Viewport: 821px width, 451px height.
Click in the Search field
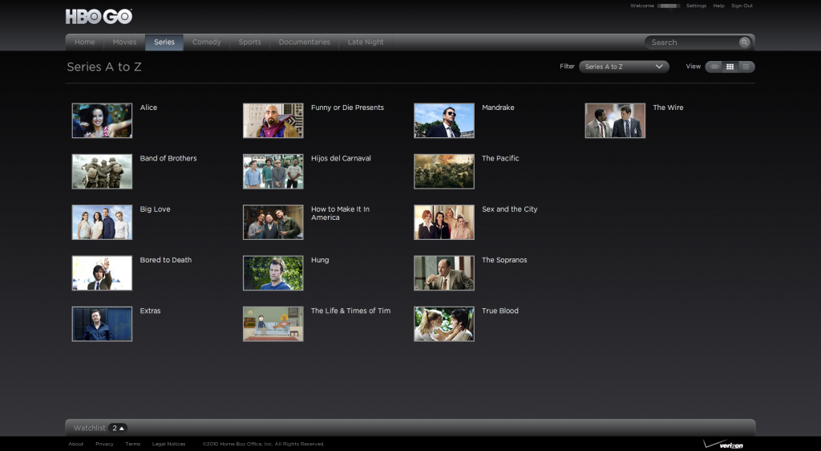tap(692, 43)
